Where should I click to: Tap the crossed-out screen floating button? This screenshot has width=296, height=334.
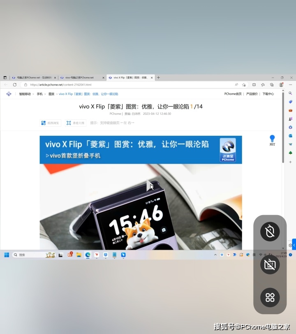coord(270,264)
